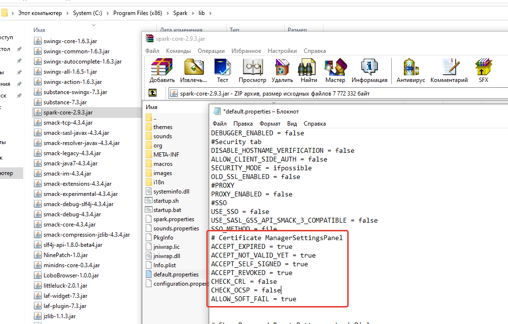Image resolution: width=508 pixels, height=324 pixels.
Task: Click the WinRAR title bar books icon
Action: (149, 39)
